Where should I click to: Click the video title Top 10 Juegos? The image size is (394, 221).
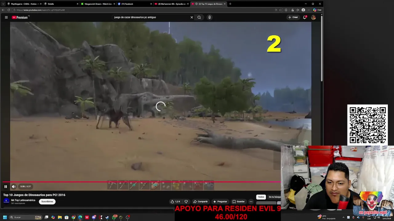[x=34, y=195]
